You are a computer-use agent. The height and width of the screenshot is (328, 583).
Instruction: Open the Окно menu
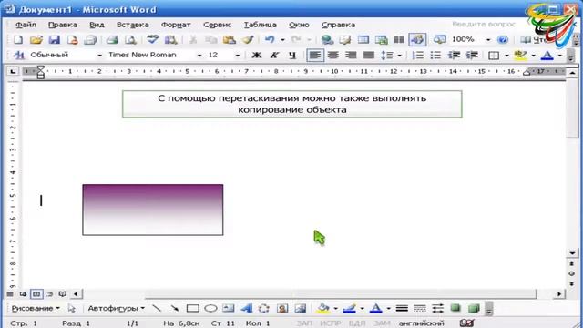tap(299, 25)
